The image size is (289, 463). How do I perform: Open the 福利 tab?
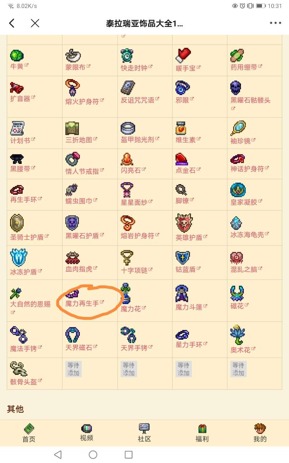[x=202, y=433]
